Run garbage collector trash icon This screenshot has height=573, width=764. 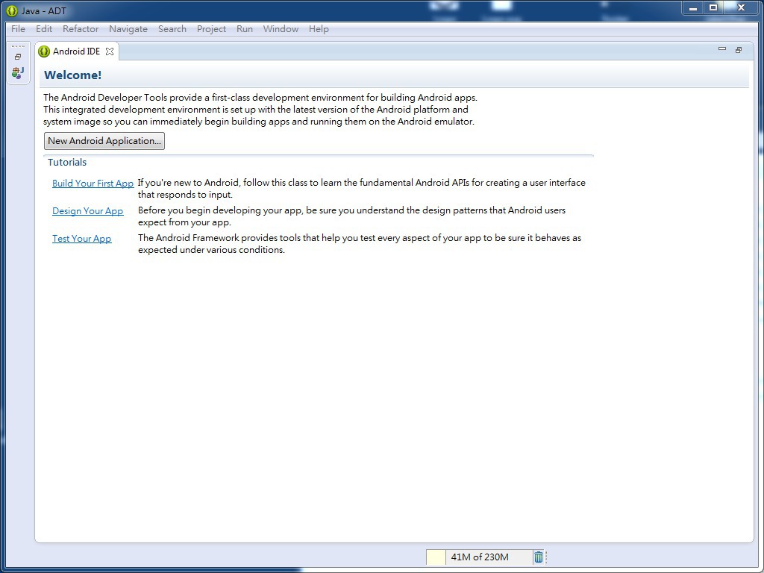coord(538,557)
